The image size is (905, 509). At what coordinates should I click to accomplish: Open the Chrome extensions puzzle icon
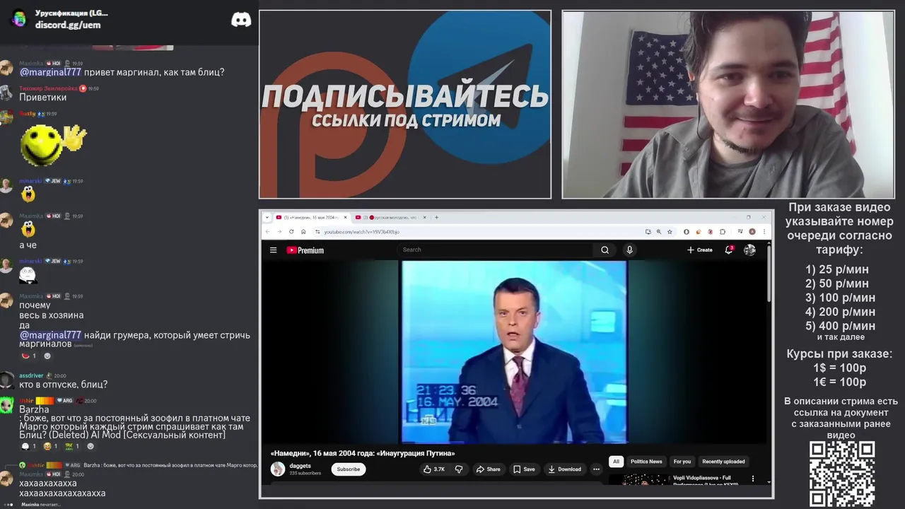coord(723,231)
